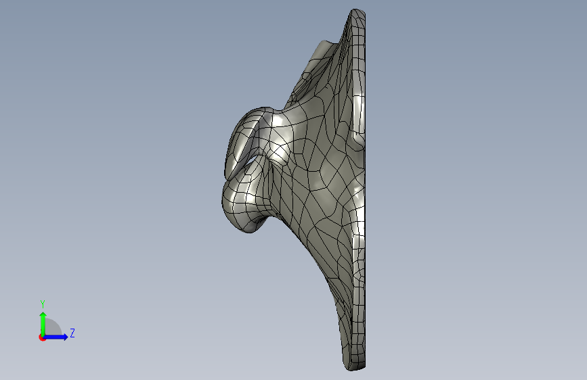Click the green Y axis arrow on triad
The width and height of the screenshot is (587, 380).
[x=43, y=323]
